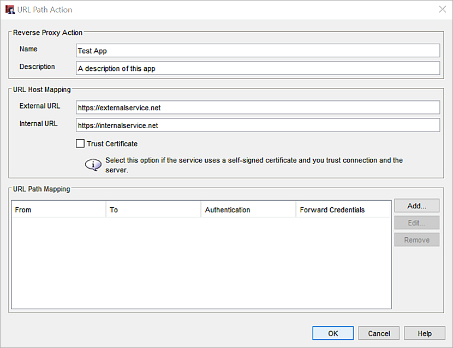Confirm the dialog with OK
The width and height of the screenshot is (453, 348).
[x=333, y=333]
